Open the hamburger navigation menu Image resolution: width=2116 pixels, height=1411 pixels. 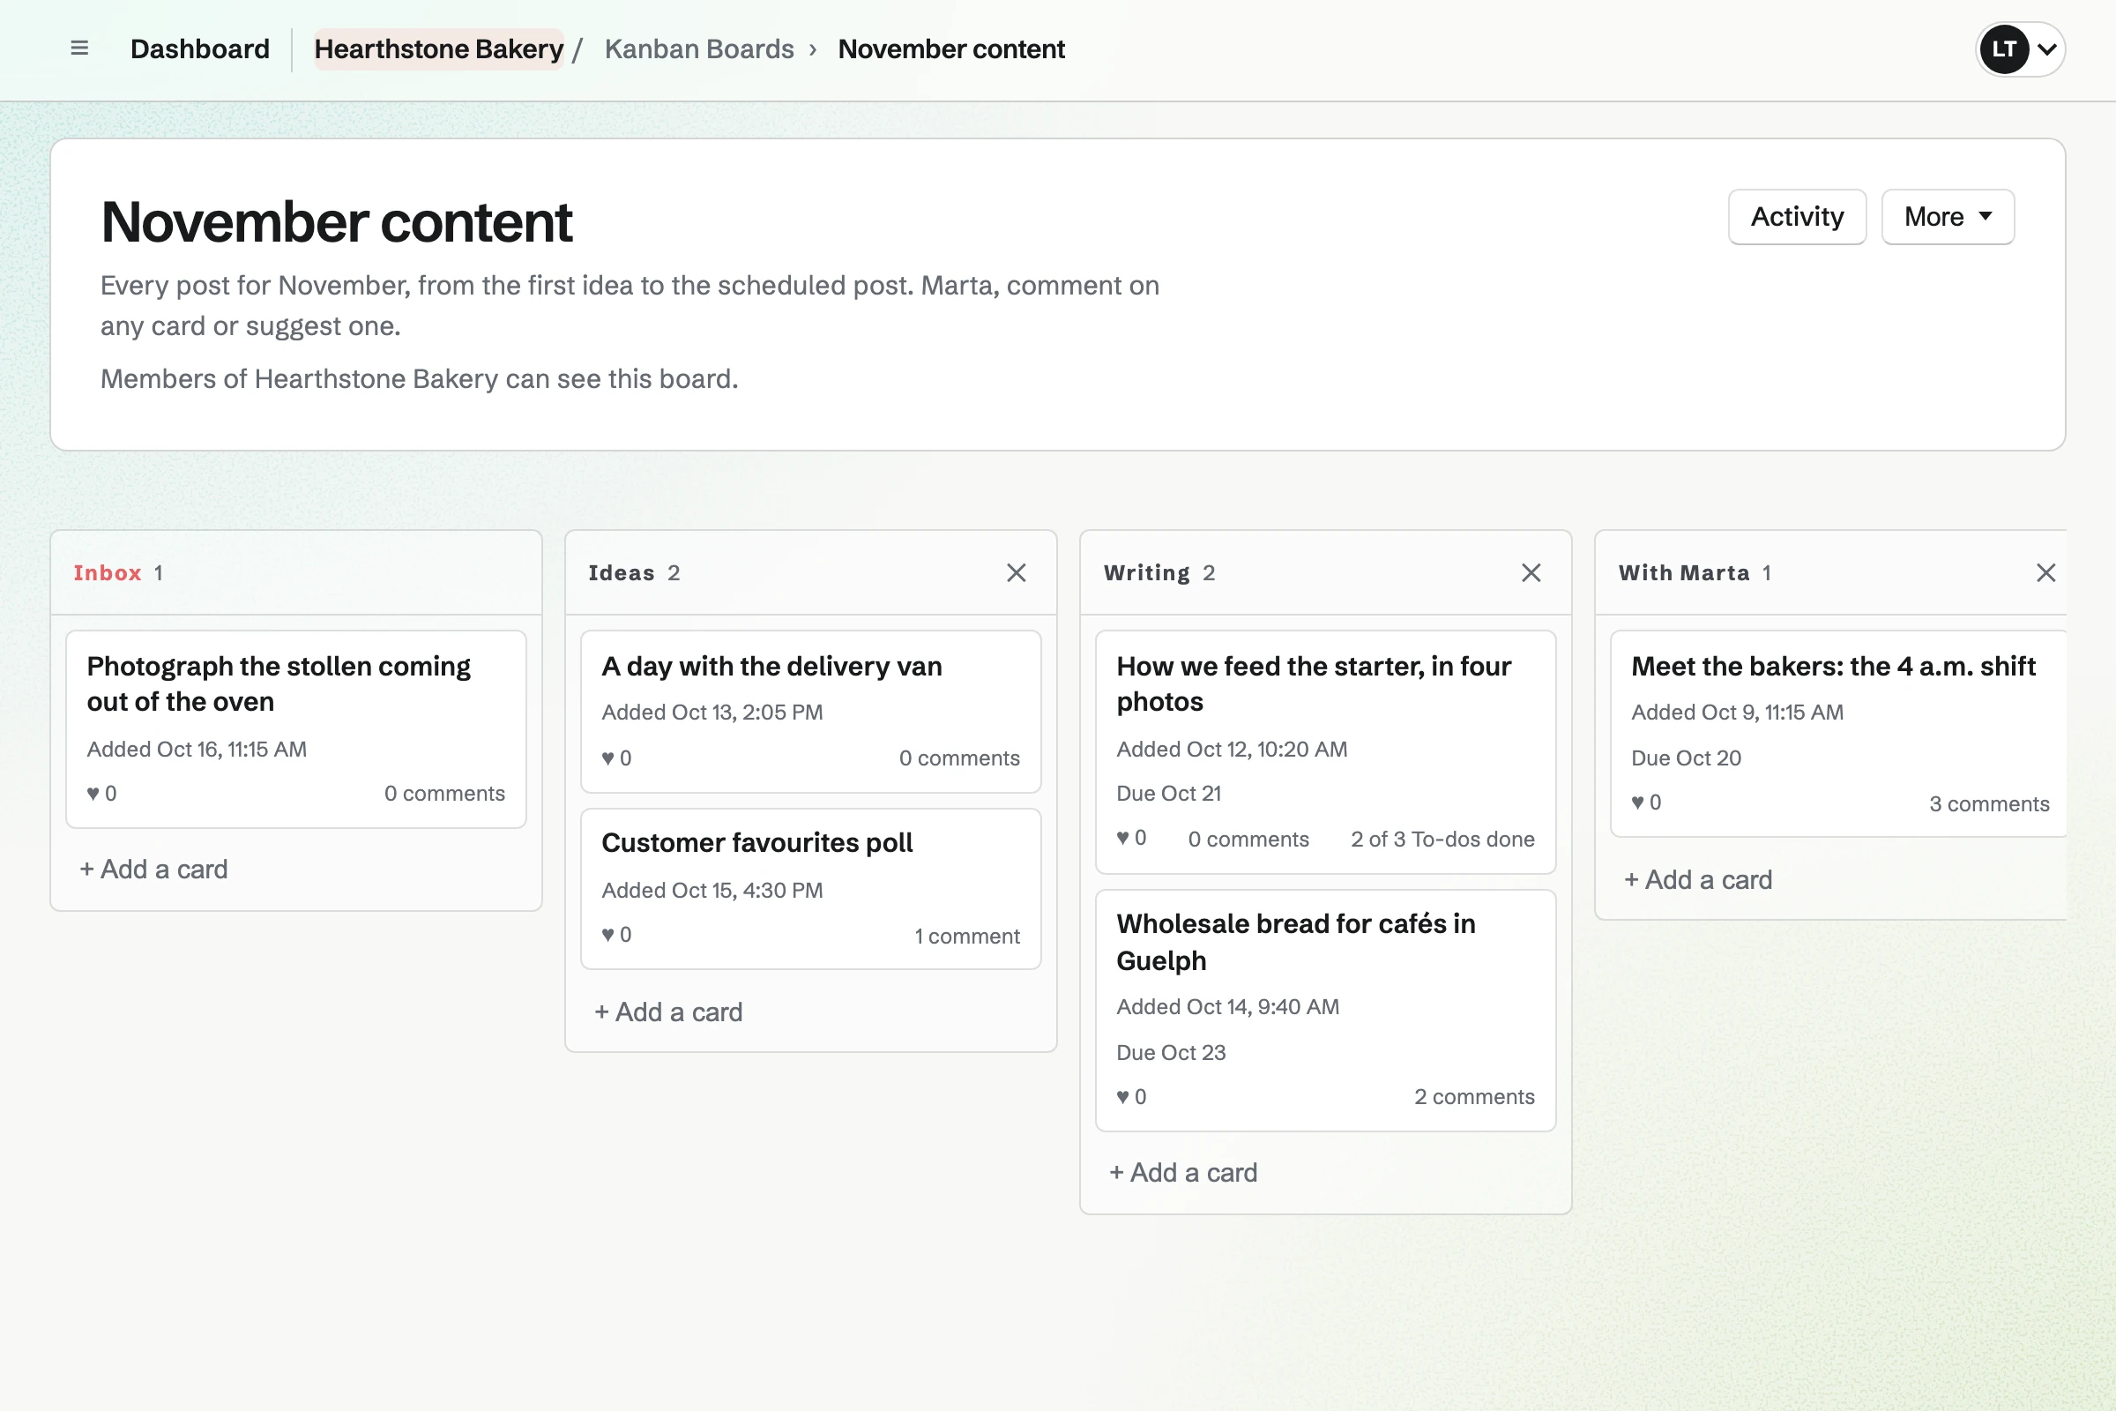[x=79, y=49]
